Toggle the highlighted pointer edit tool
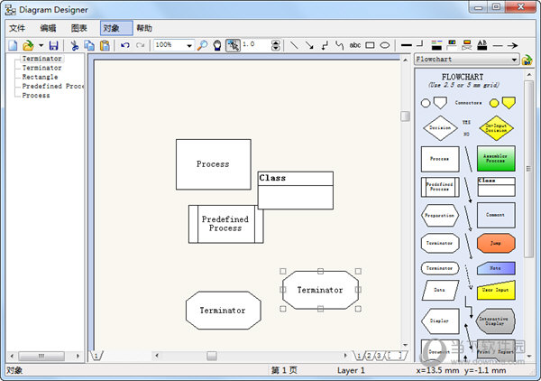The width and height of the screenshot is (541, 381). [x=233, y=45]
